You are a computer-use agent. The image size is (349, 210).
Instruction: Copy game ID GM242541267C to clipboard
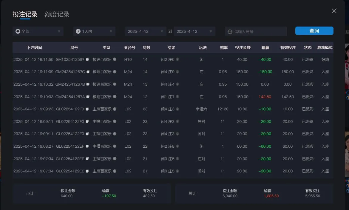tap(89, 72)
